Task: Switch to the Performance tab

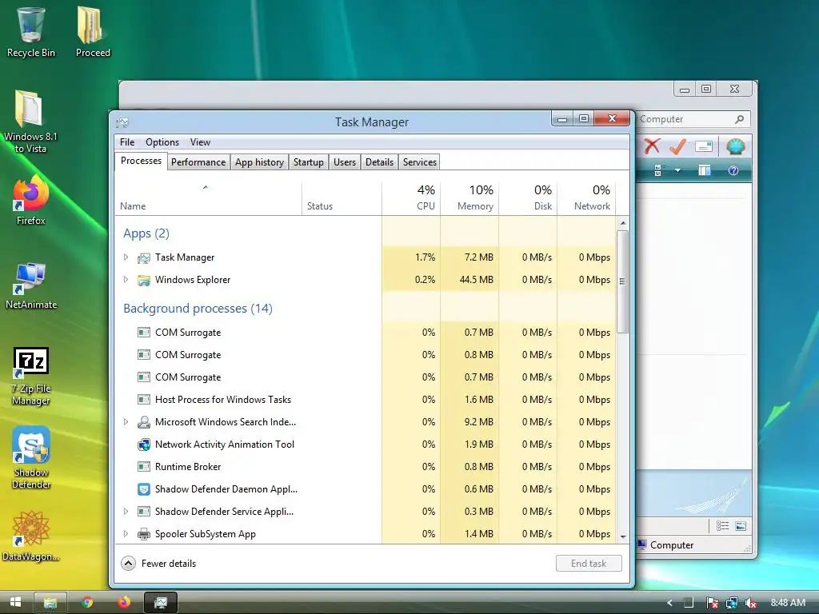Action: 198,161
